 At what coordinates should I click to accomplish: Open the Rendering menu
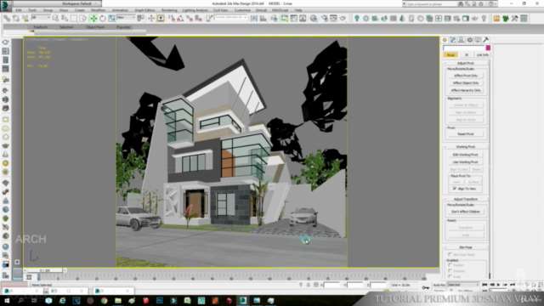169,10
